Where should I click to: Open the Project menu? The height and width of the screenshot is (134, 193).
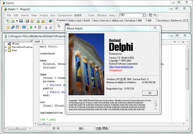point(44,15)
